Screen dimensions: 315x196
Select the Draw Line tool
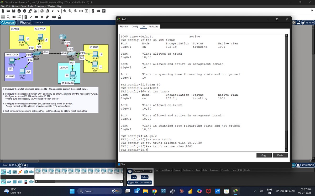point(31,17)
